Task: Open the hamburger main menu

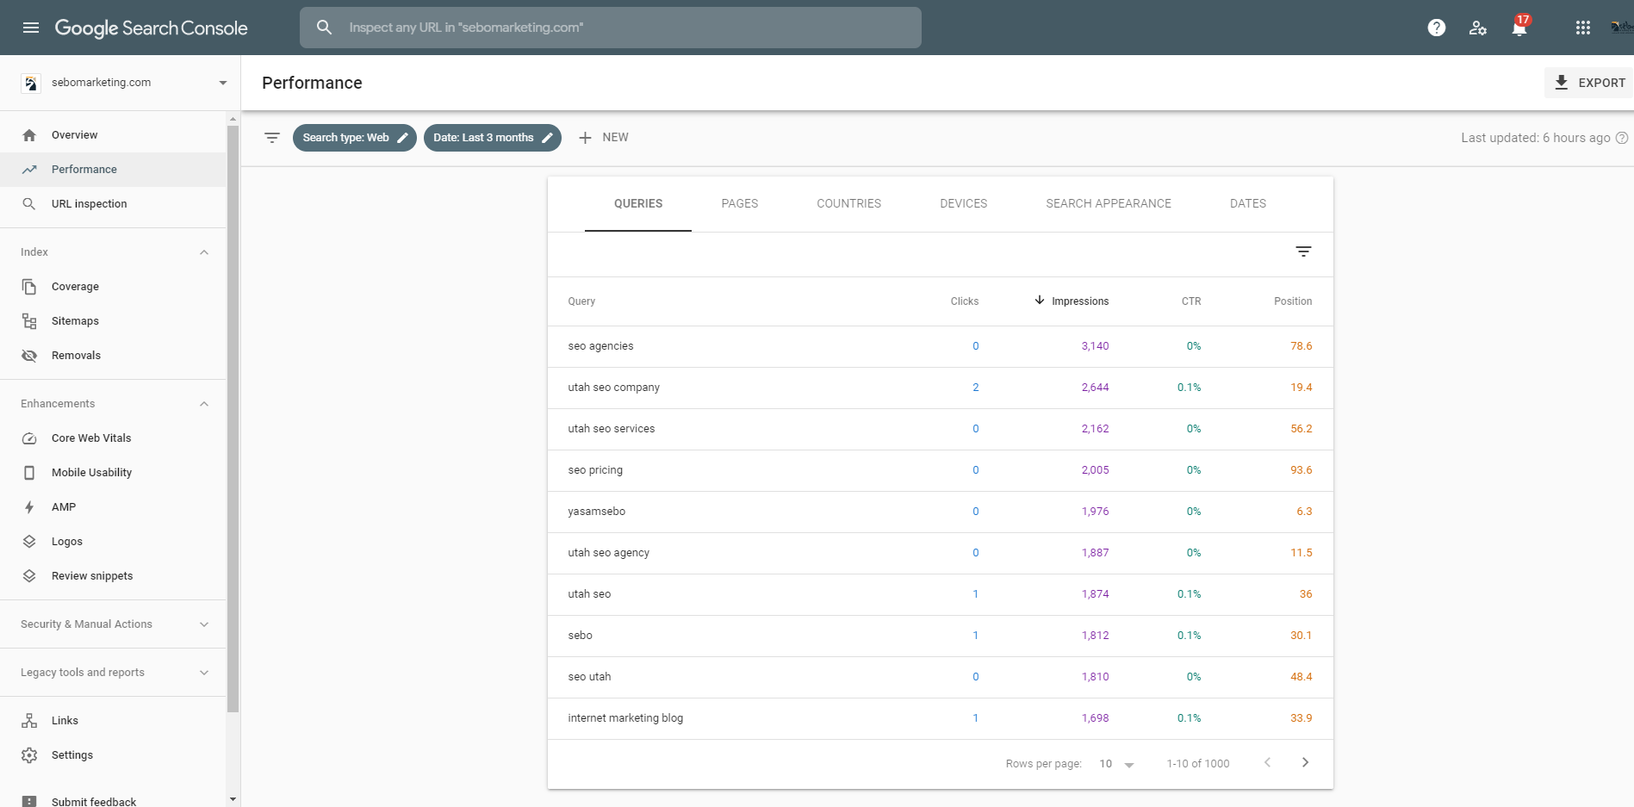Action: (x=31, y=28)
